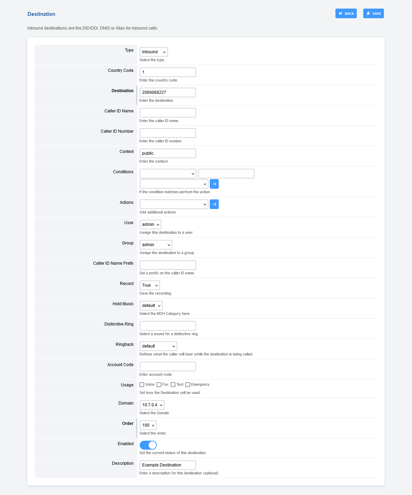Image resolution: width=412 pixels, height=495 pixels.
Task: Open the Domain dropdown showing 10.7.0.4
Action: [x=151, y=405]
